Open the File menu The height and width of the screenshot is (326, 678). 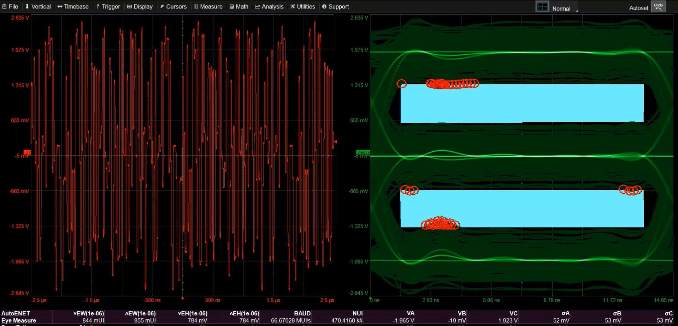[x=10, y=7]
